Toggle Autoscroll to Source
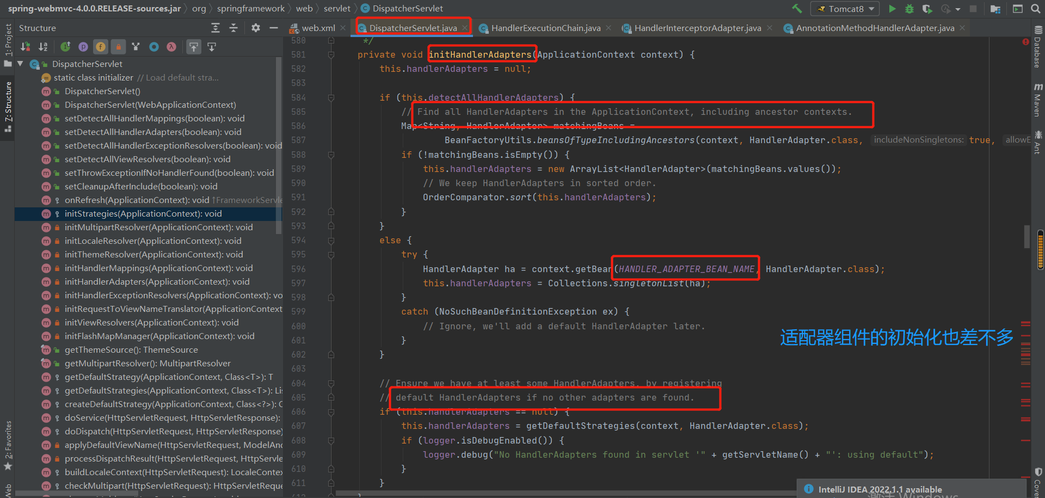The height and width of the screenshot is (498, 1045). coord(193,47)
